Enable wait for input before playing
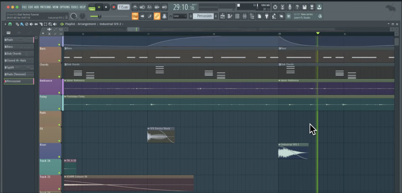 click(142, 7)
